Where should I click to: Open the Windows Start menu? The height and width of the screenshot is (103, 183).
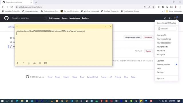[x=2, y=101]
